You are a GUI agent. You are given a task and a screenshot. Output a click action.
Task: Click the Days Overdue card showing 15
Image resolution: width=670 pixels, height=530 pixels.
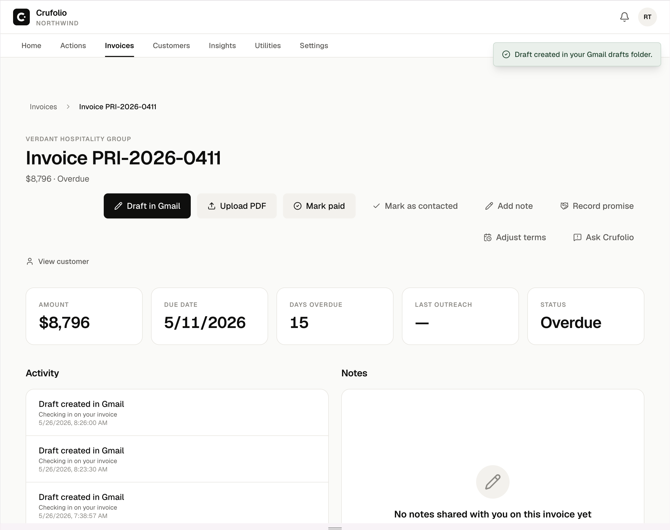tap(335, 316)
